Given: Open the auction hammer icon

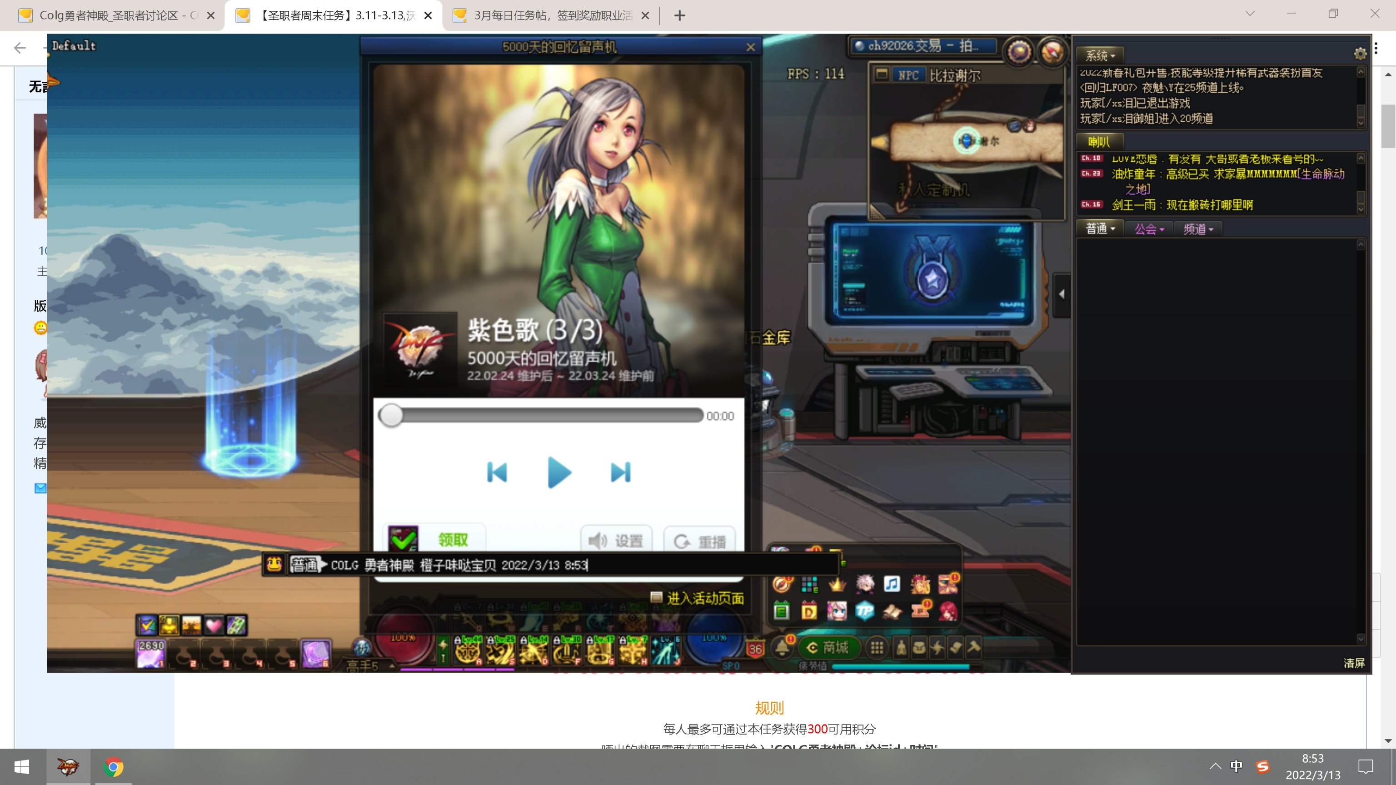Looking at the screenshot, I should tap(974, 647).
